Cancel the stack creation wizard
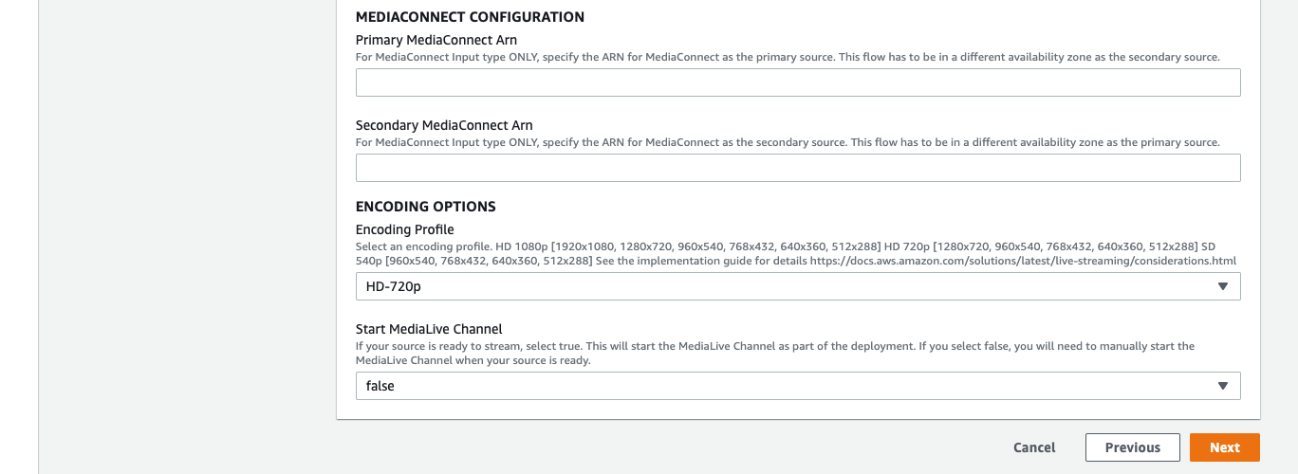This screenshot has height=474, width=1298. [x=1034, y=447]
